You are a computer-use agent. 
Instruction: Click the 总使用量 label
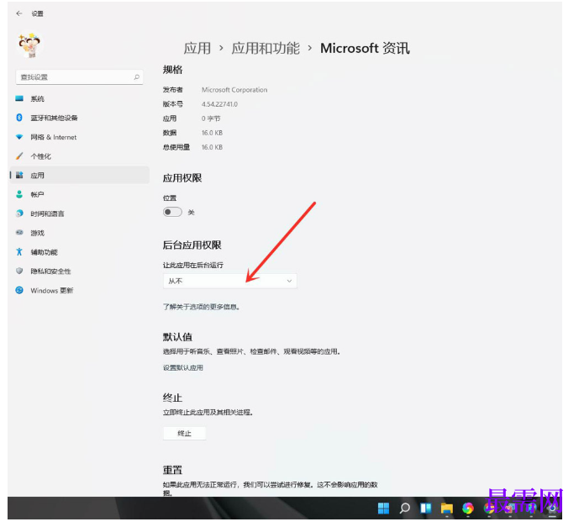coord(176,147)
